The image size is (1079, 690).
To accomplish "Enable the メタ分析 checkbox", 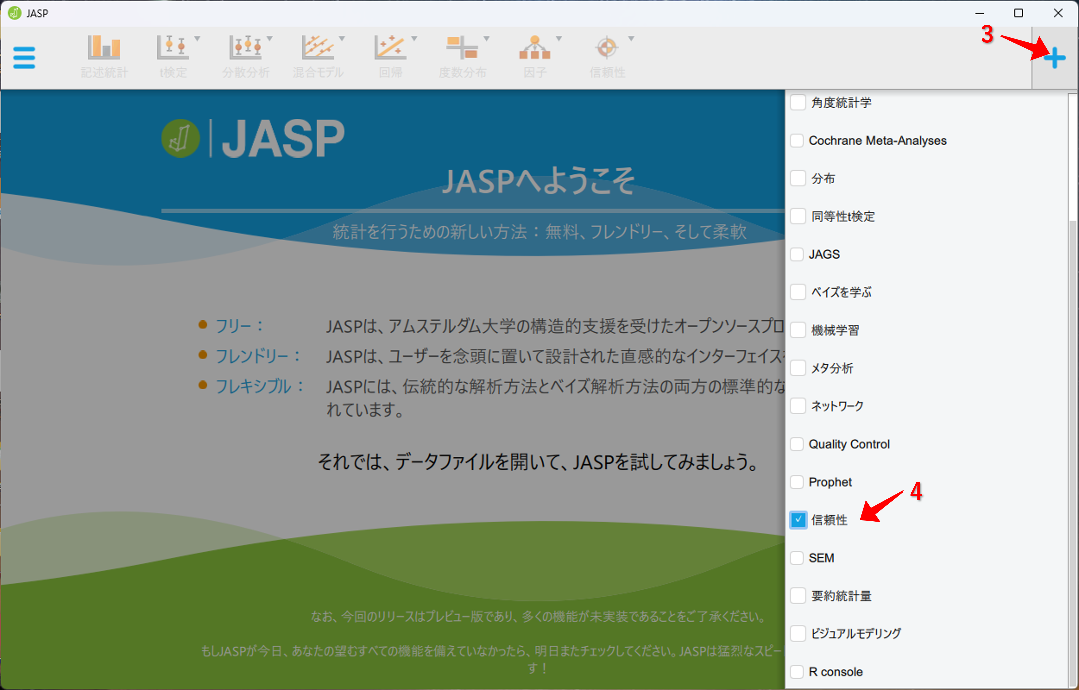I will point(798,368).
